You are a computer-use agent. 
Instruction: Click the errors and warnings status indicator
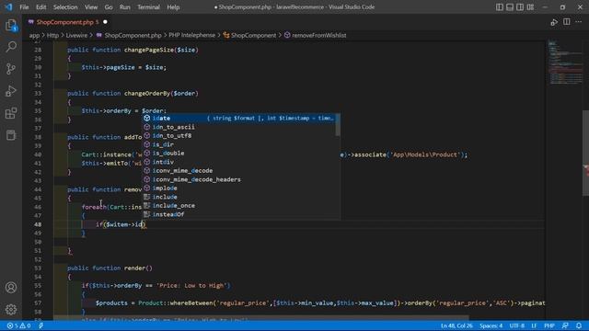(18, 325)
